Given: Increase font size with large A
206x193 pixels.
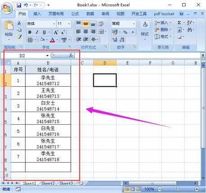Looking at the screenshot, I should (x=56, y=32).
